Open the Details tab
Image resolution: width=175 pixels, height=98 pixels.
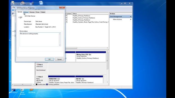(x=43, y=12)
